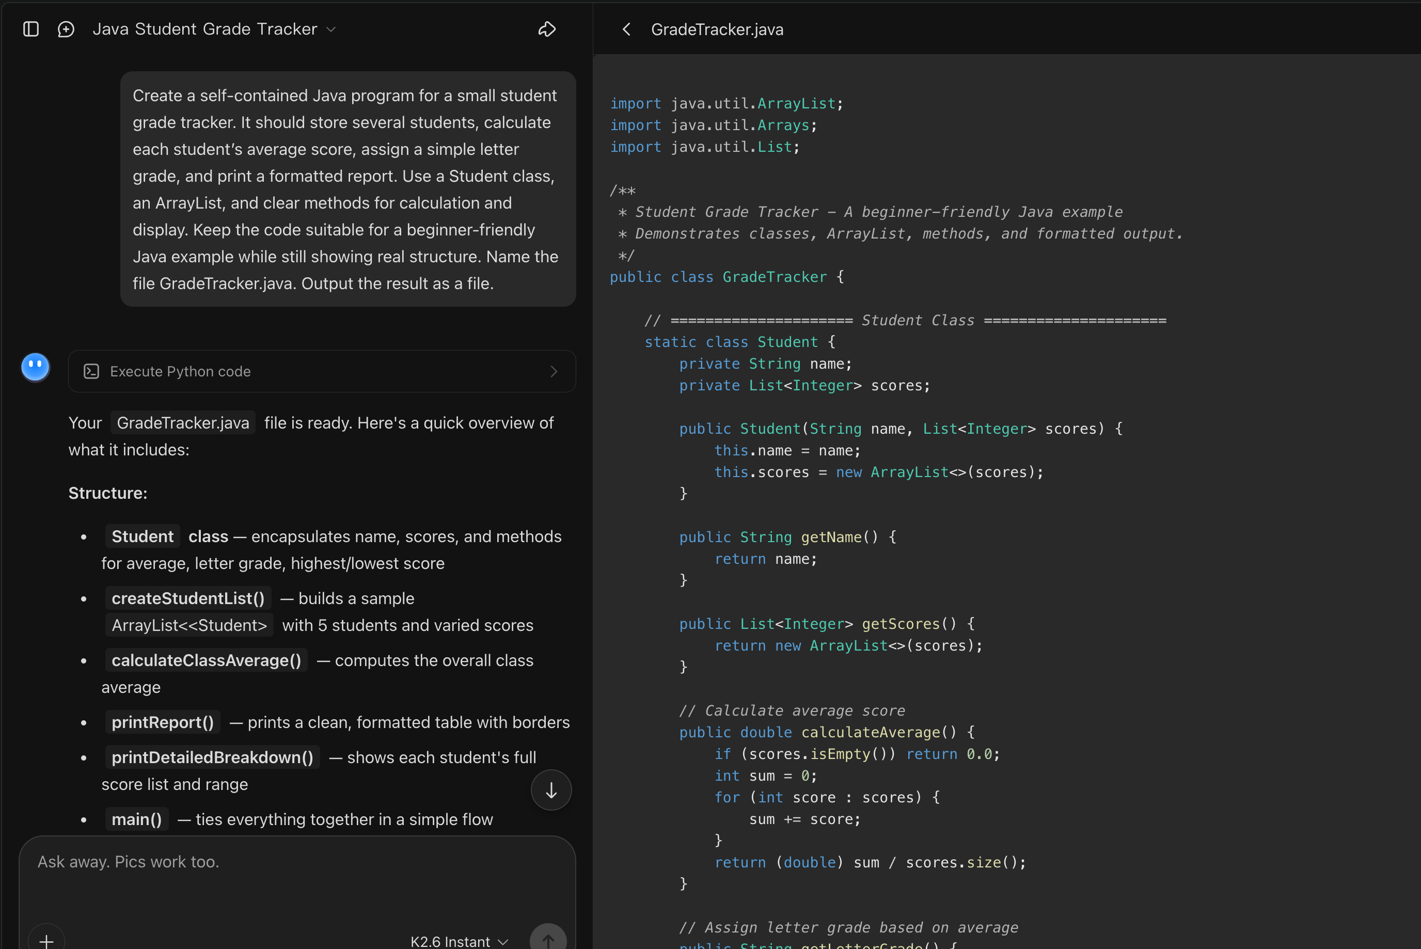The width and height of the screenshot is (1421, 949).
Task: Click the calculateClassAverage() code chip
Action: pos(207,660)
